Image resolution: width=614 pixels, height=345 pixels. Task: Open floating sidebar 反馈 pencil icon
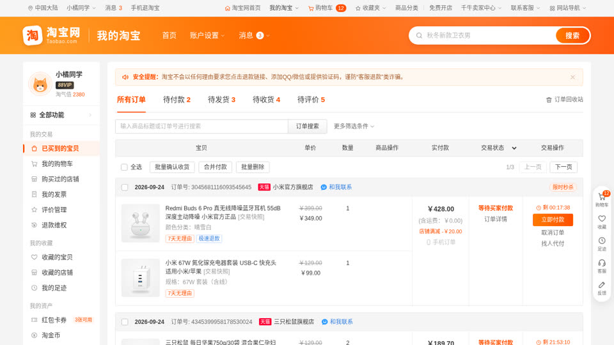pos(602,285)
